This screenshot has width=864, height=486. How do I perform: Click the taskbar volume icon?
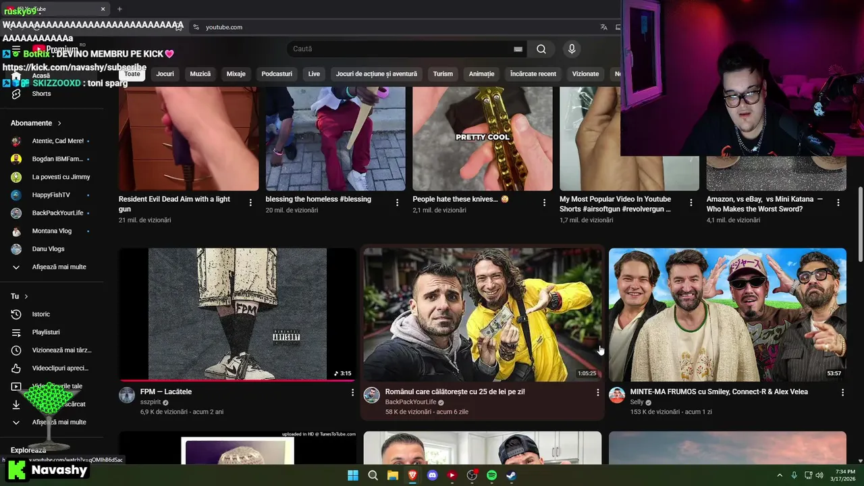click(819, 475)
